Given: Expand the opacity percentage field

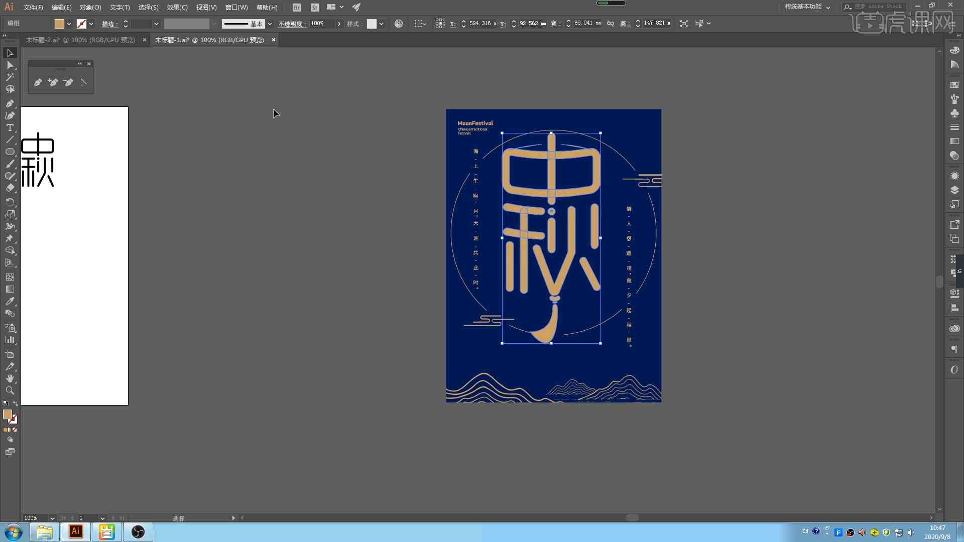Looking at the screenshot, I should pyautogui.click(x=339, y=23).
